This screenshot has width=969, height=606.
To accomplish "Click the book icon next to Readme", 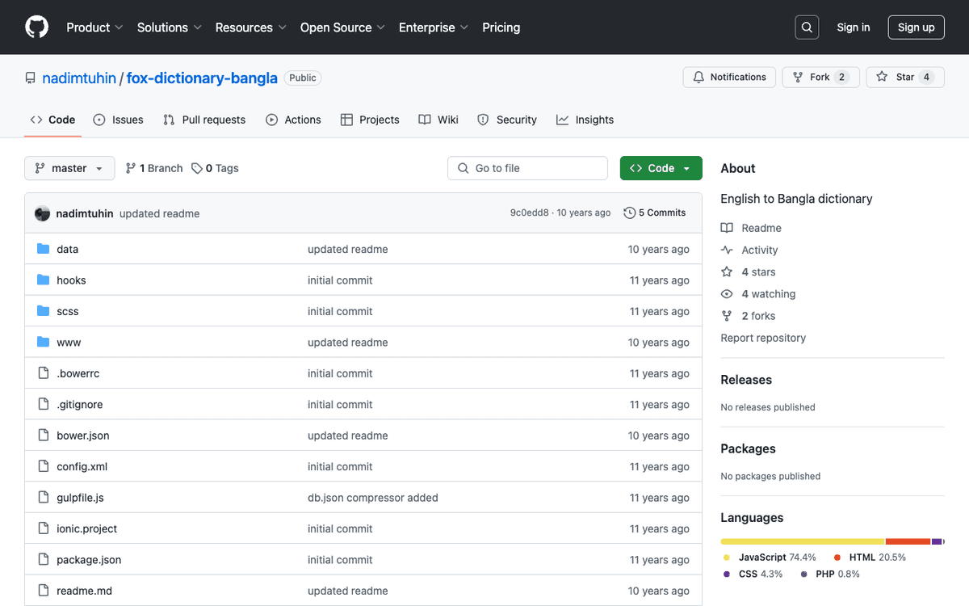I will (727, 228).
